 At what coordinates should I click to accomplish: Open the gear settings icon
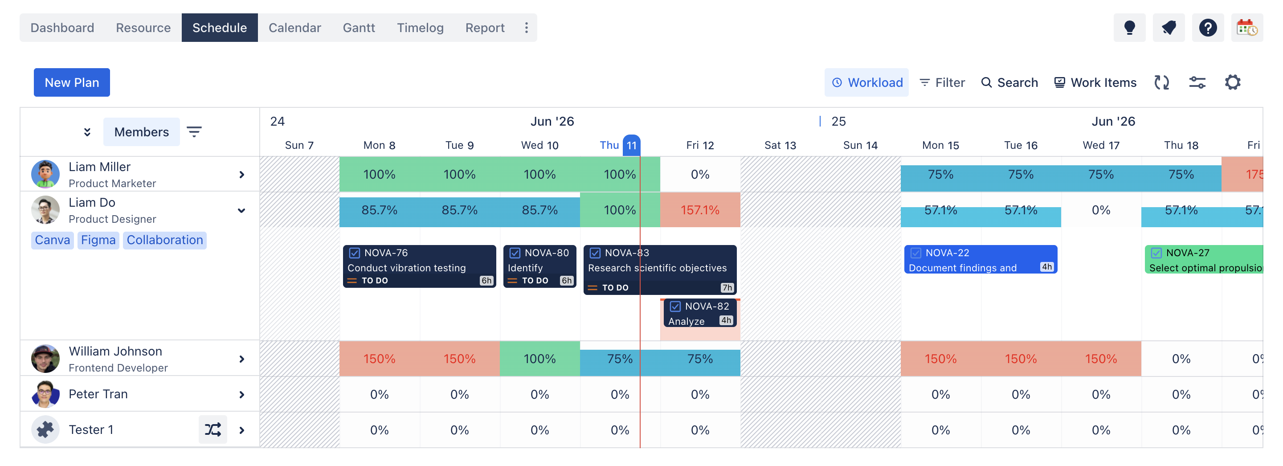tap(1232, 83)
